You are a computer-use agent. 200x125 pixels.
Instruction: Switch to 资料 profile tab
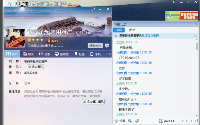pos(12,54)
